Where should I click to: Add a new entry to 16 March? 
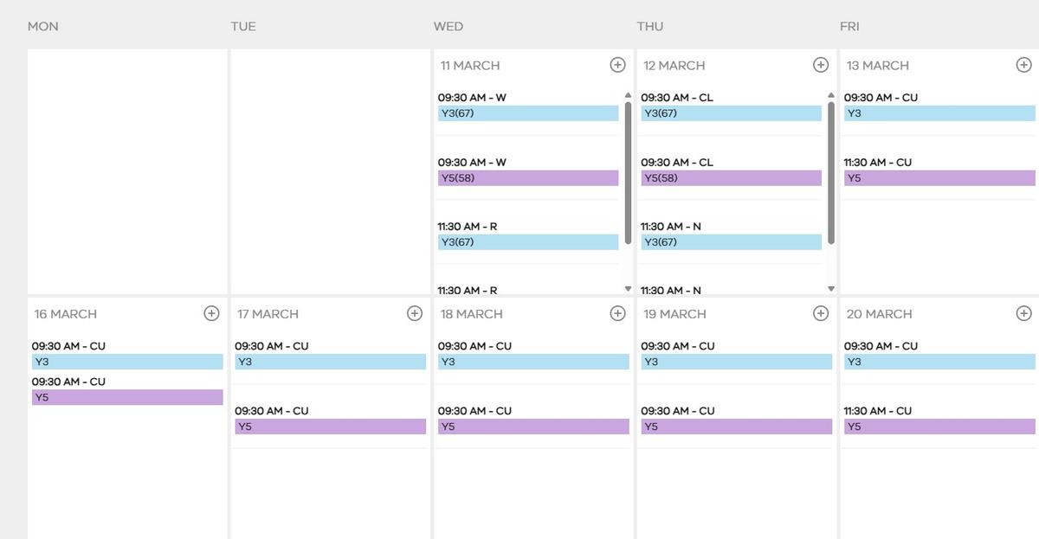(x=211, y=313)
